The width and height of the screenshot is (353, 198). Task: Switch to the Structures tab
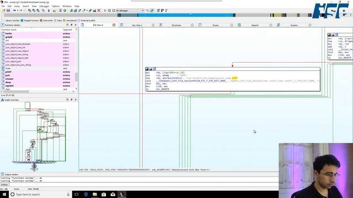click(x=176, y=25)
